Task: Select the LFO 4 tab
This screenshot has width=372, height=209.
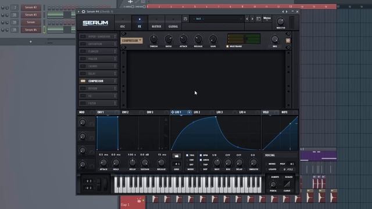Action: click(242, 112)
